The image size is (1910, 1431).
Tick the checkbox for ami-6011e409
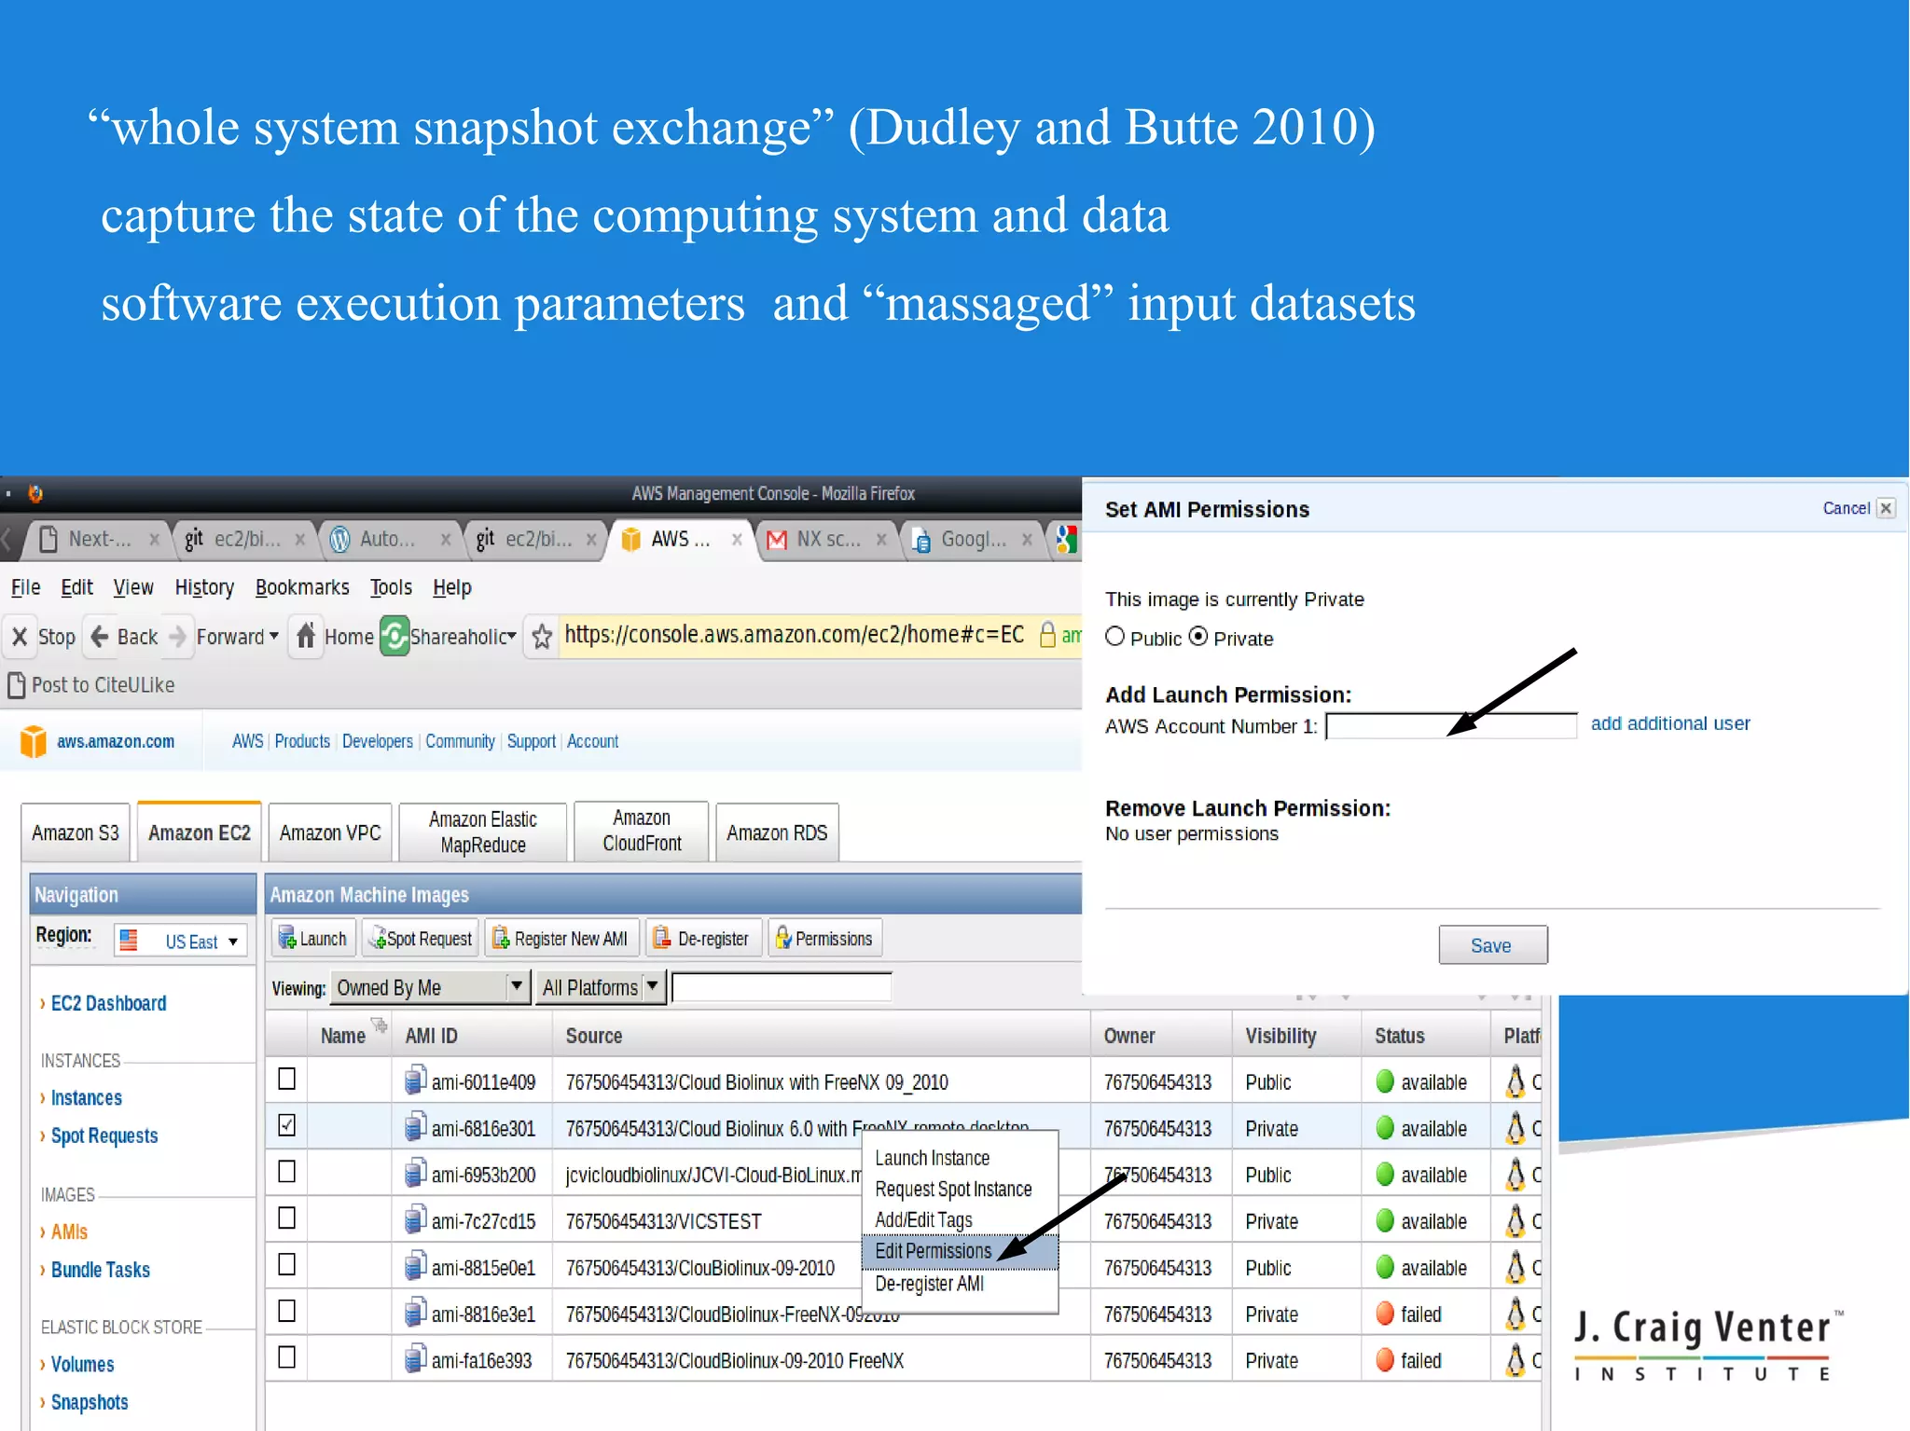tap(287, 1079)
